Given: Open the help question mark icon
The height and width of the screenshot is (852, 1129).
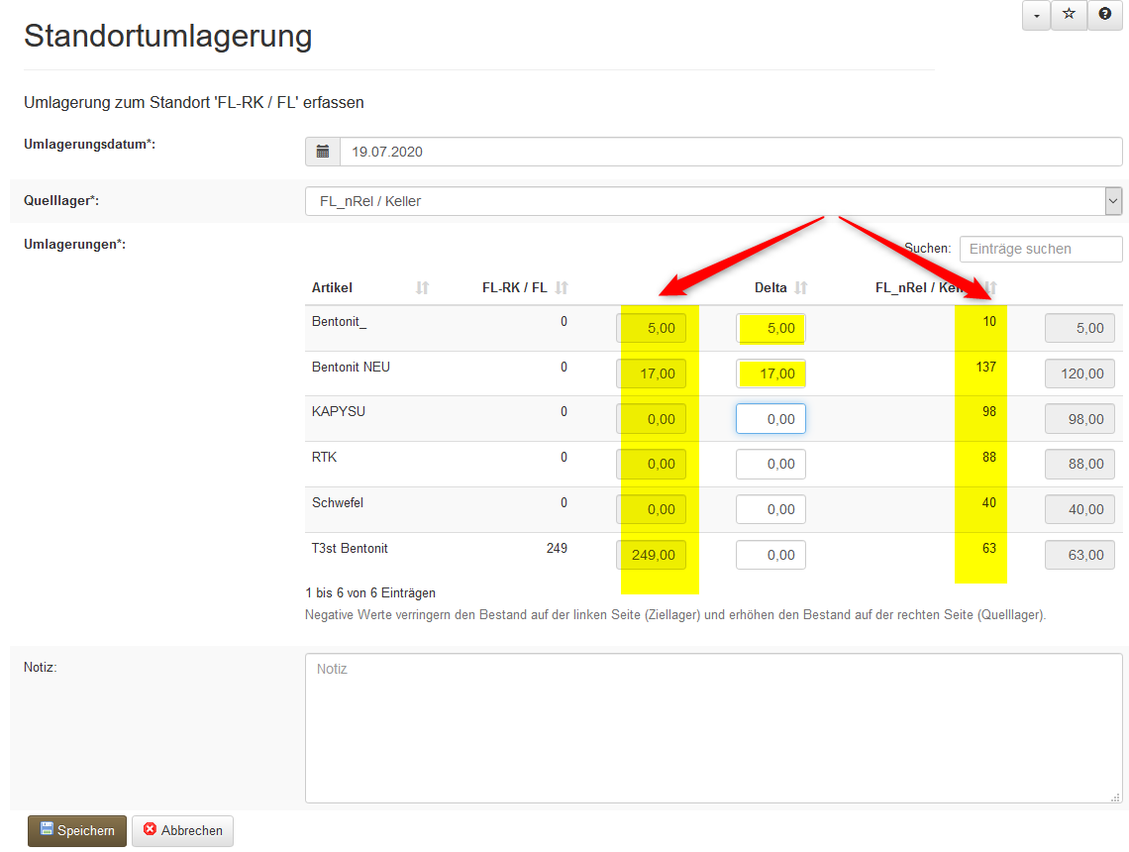Looking at the screenshot, I should coord(1104,15).
